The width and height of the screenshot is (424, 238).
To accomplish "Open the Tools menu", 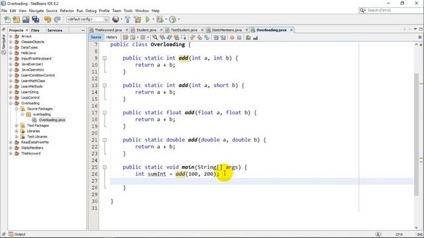I will coord(128,11).
